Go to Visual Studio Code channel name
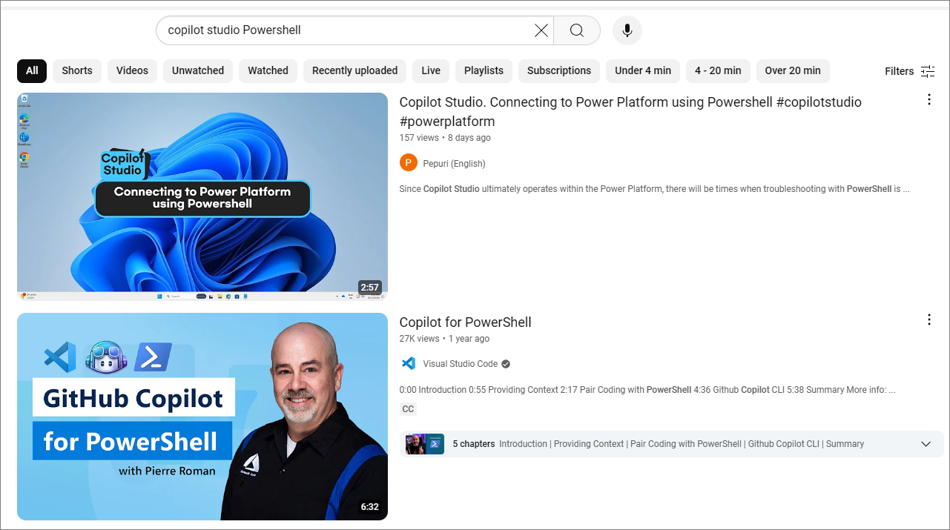The height and width of the screenshot is (530, 950). click(x=460, y=364)
